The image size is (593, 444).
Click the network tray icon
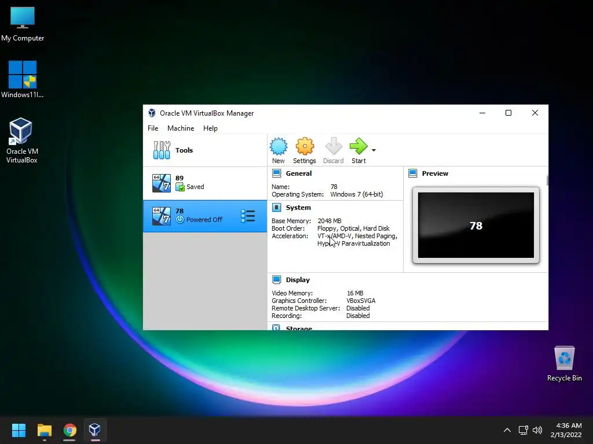pos(523,430)
